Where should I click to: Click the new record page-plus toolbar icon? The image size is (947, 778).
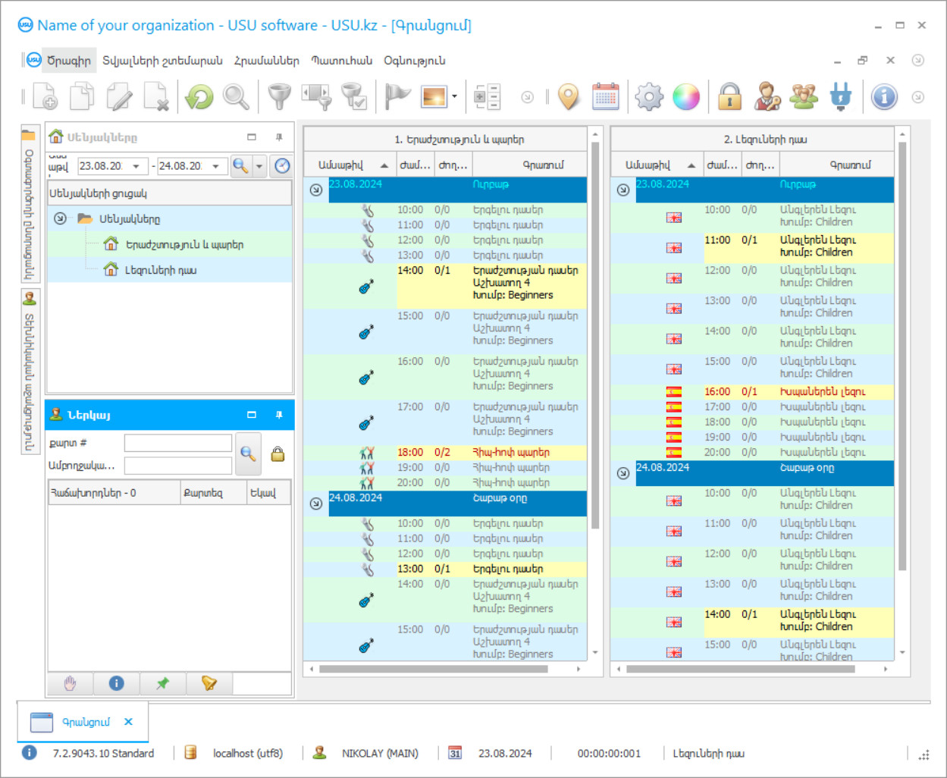click(x=45, y=96)
